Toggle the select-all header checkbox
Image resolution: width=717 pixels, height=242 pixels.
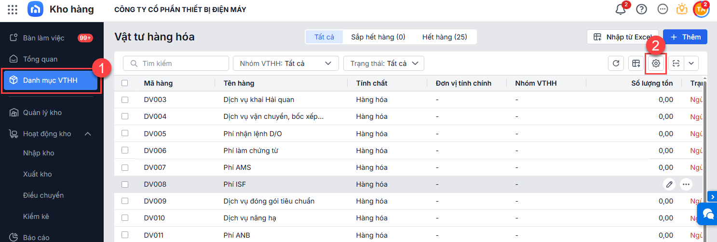[125, 83]
